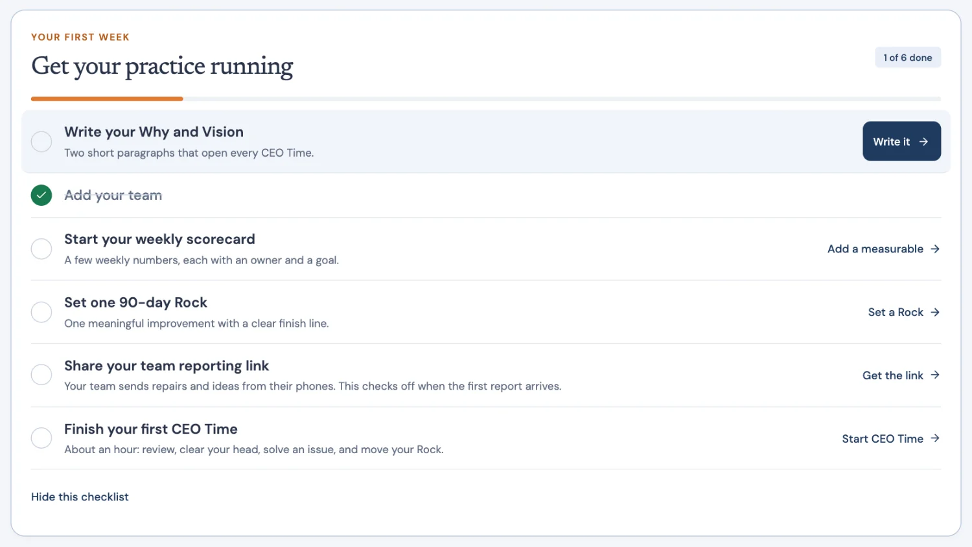
Task: Tick the Start your weekly scorecard circle
Action: [x=41, y=249]
